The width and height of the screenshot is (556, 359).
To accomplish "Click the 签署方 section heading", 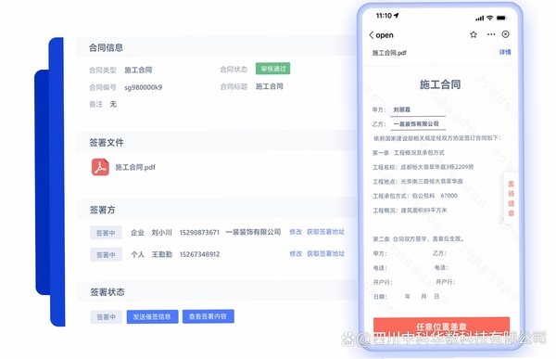I will (x=102, y=210).
